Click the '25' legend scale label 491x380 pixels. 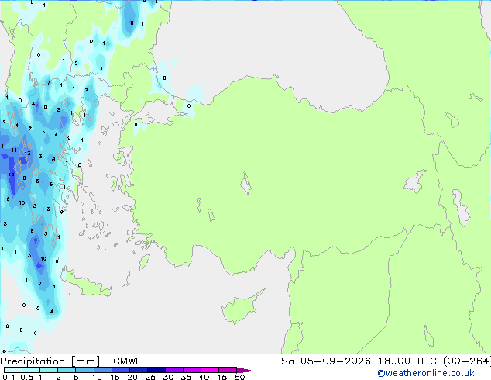click(x=150, y=377)
